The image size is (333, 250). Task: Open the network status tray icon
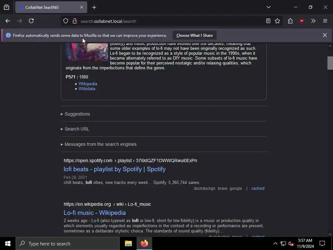(x=283, y=243)
